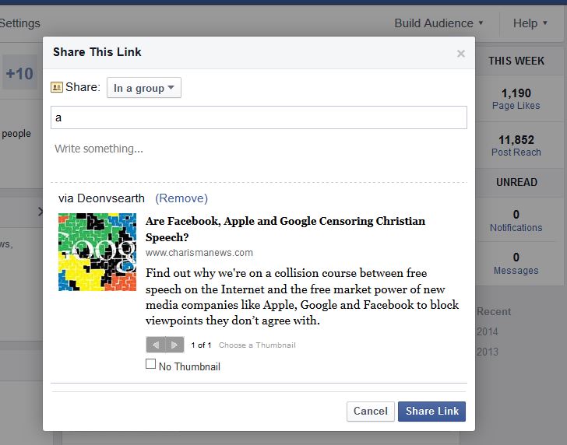Click the Google mosaic article thumbnail
Image resolution: width=567 pixels, height=445 pixels.
coord(97,252)
